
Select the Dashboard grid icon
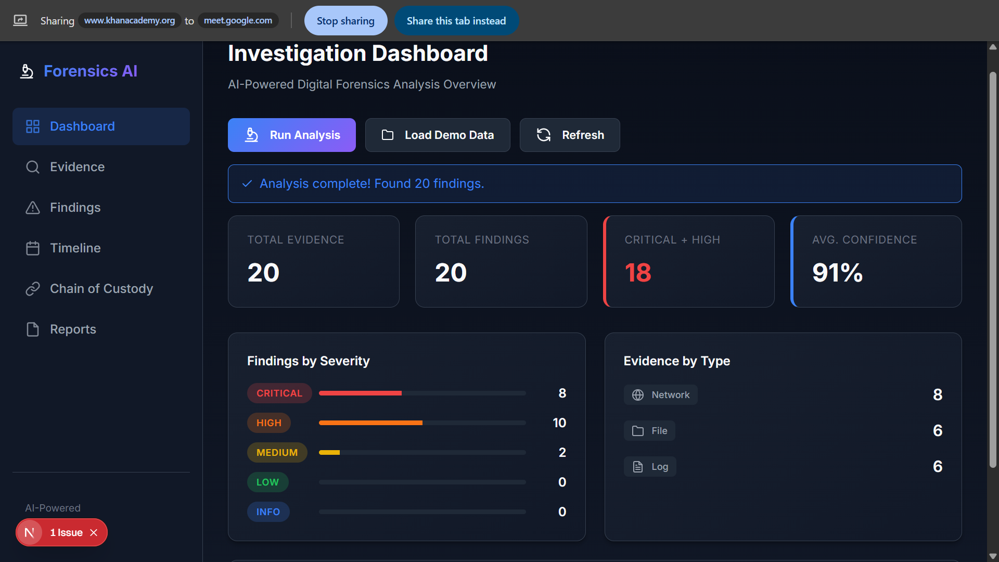[x=32, y=126]
